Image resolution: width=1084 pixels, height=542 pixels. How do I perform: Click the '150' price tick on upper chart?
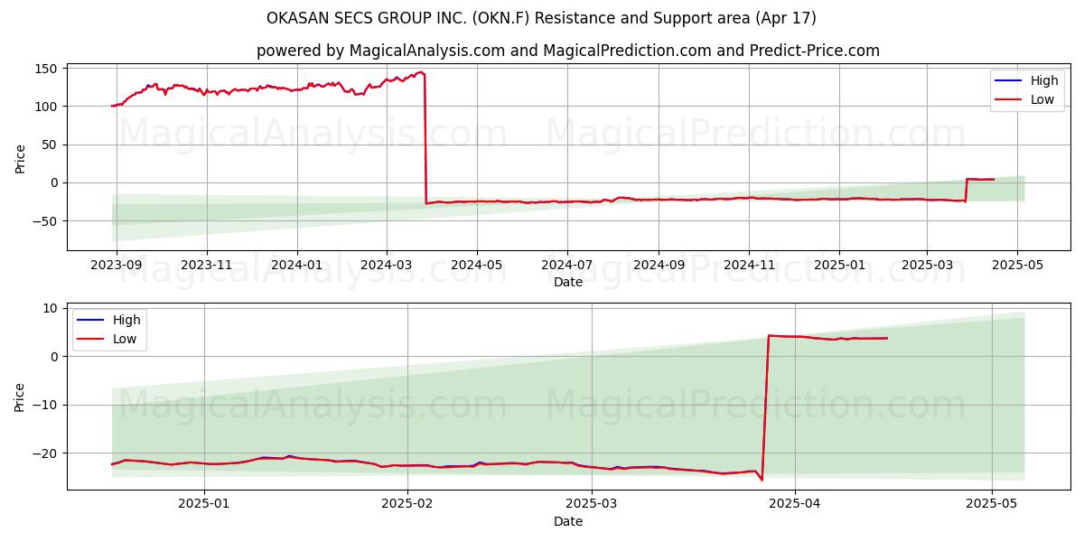(47, 69)
